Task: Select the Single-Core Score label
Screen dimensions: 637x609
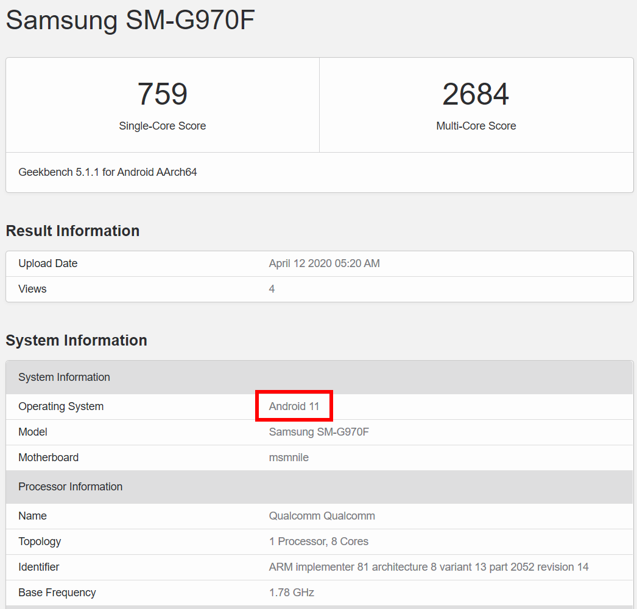Action: [x=162, y=126]
